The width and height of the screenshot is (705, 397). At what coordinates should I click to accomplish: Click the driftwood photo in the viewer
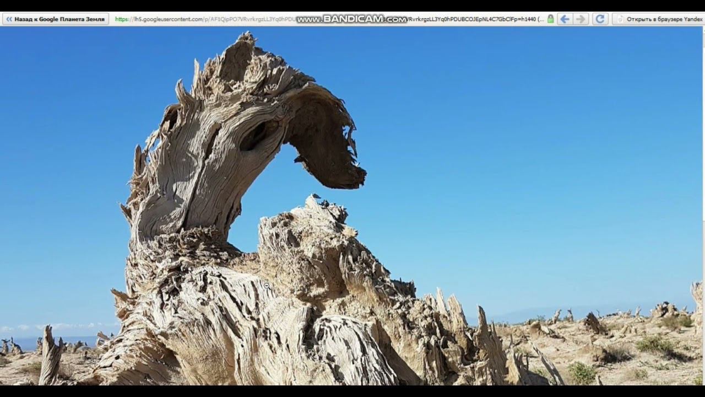tap(351, 206)
